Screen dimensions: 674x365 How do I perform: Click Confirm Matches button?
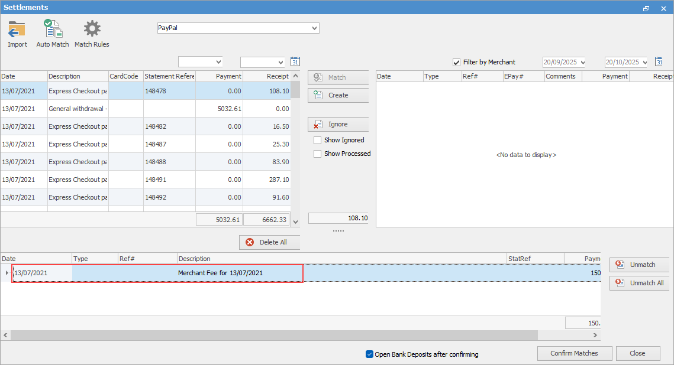pyautogui.click(x=574, y=353)
